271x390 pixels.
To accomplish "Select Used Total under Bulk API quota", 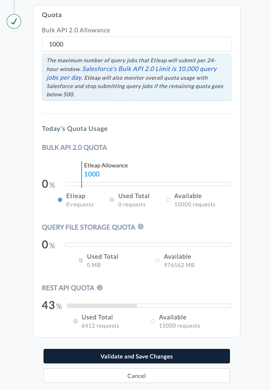I will point(112,200).
